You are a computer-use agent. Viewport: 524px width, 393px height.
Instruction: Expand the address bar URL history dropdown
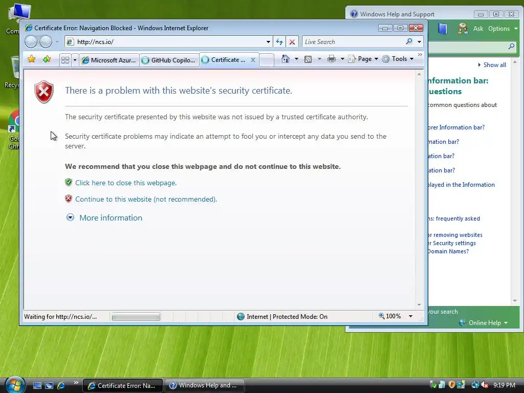[x=268, y=42]
